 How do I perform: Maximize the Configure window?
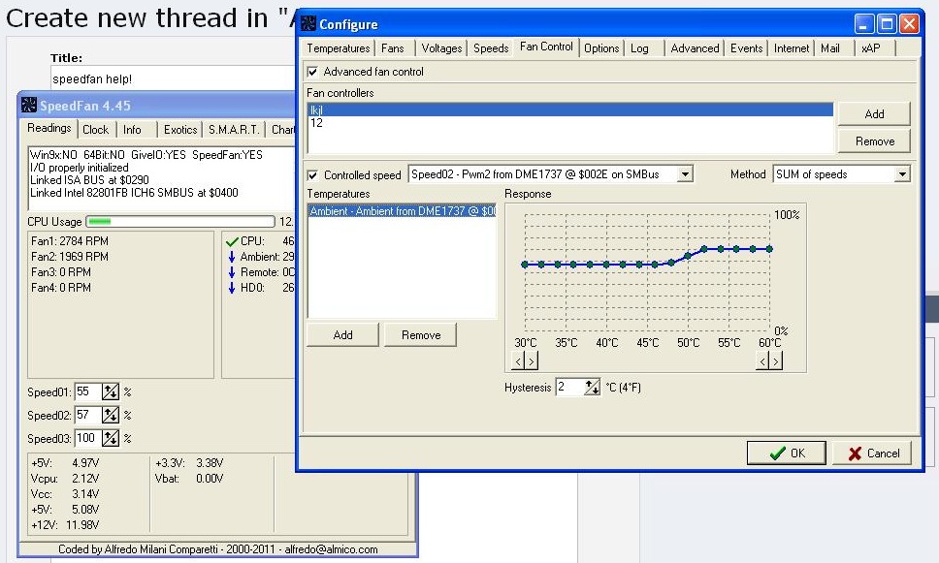pyautogui.click(x=888, y=24)
